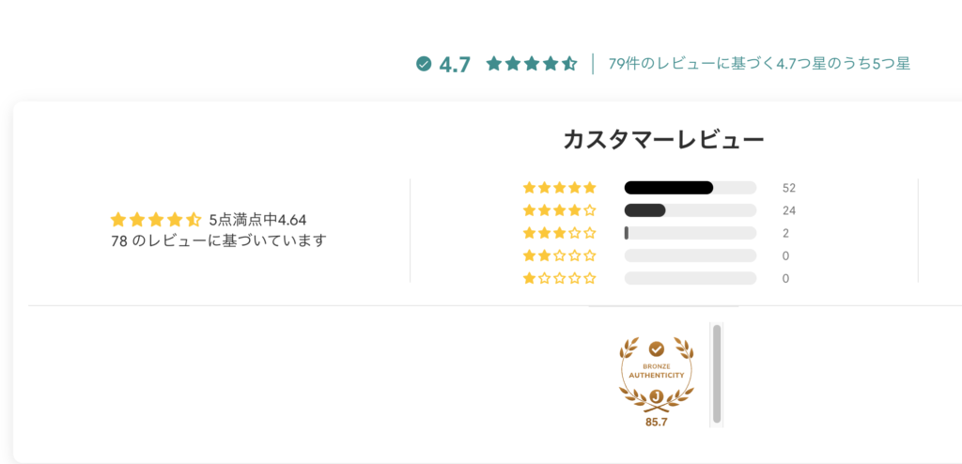Image resolution: width=962 pixels, height=464 pixels.
Task: Click the yellow stars next to 5点満点中4.64
Action: [156, 219]
